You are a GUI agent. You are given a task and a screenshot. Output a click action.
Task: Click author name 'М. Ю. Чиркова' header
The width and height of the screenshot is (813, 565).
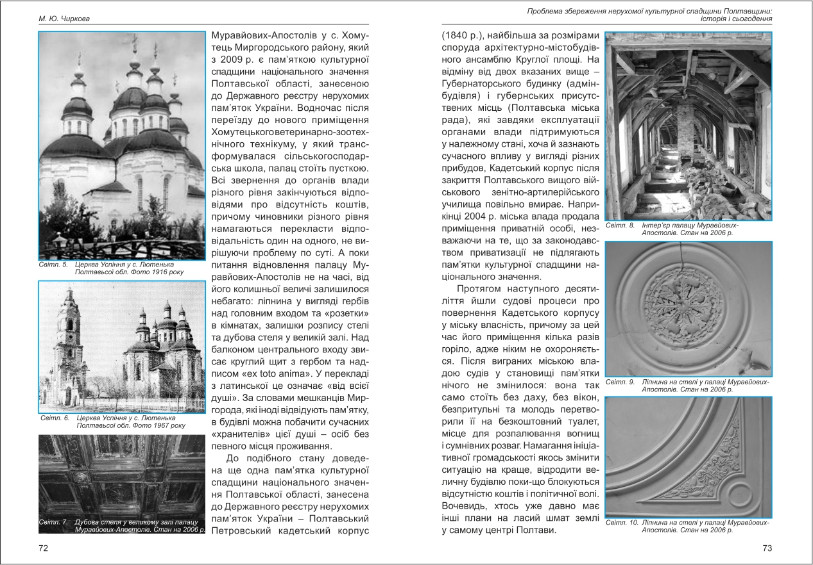pos(64,19)
